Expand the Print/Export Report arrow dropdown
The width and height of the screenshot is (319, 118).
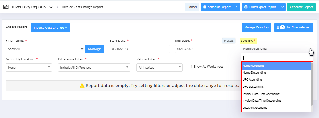click(x=282, y=7)
